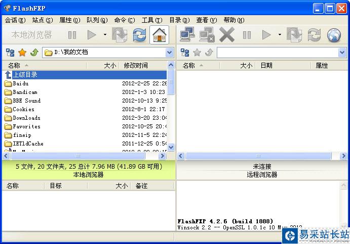Sort remote list by 名称 column
Image resolution: width=350 pixels, height=244 pixels.
(199, 66)
